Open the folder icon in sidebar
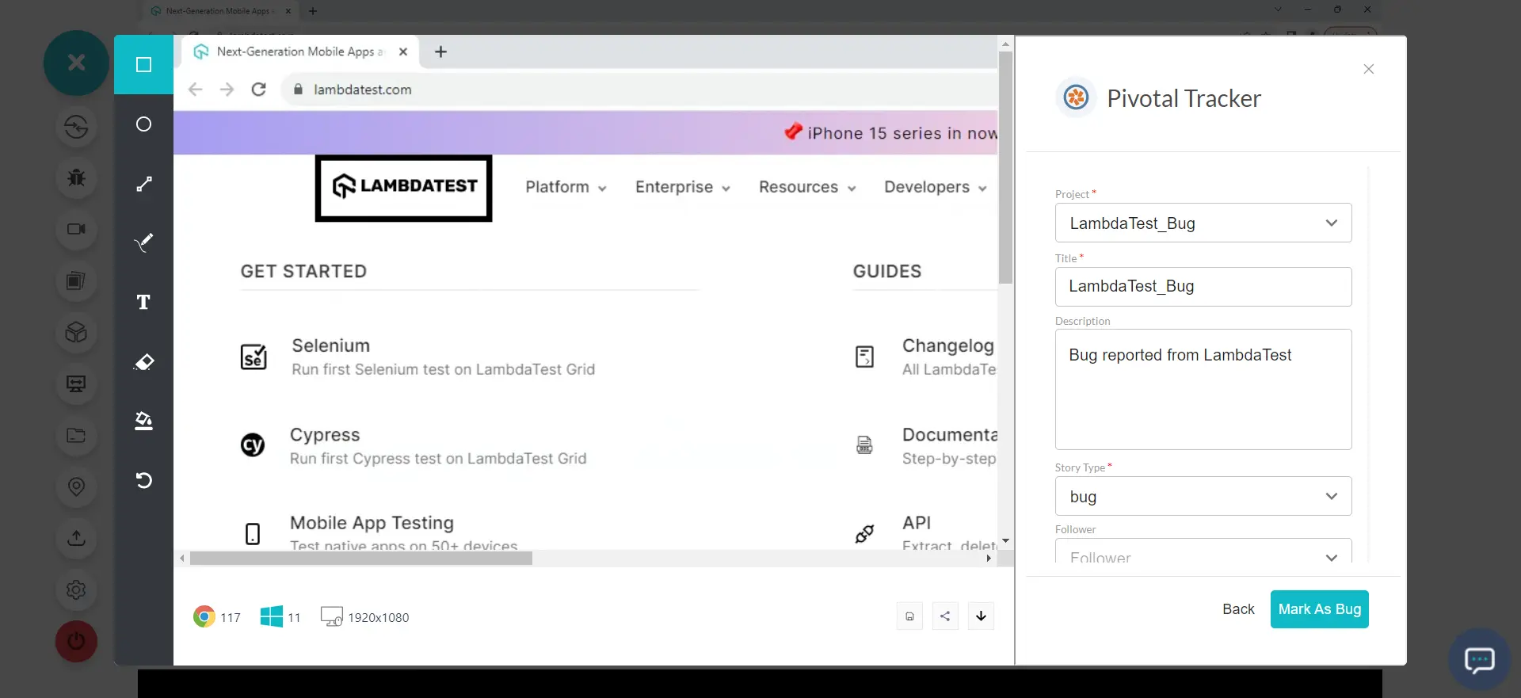Image resolution: width=1521 pixels, height=698 pixels. [x=76, y=435]
